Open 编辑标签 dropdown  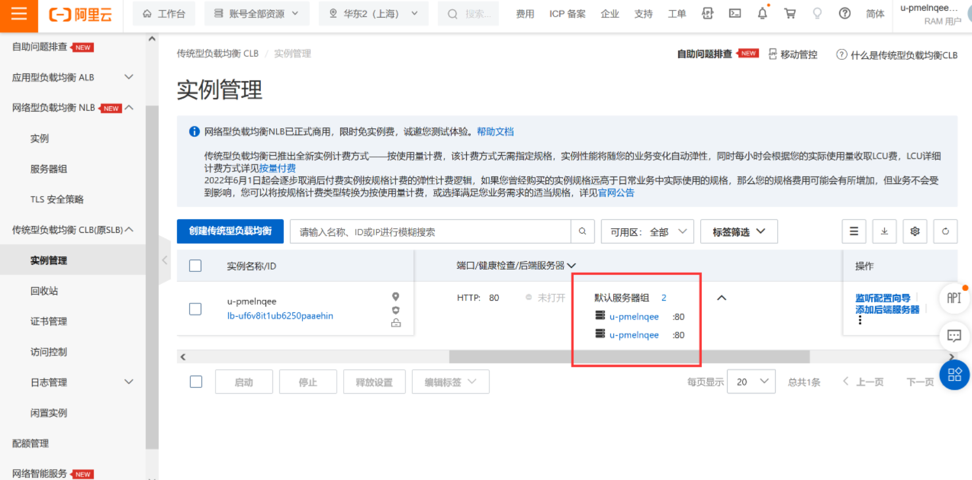[x=451, y=382]
